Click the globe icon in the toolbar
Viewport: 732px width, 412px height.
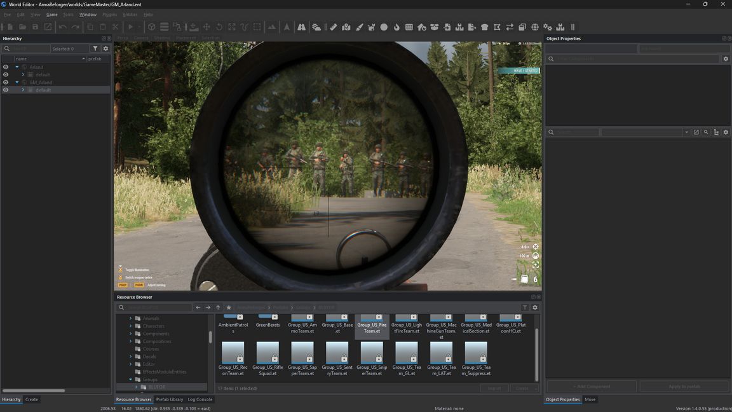535,27
